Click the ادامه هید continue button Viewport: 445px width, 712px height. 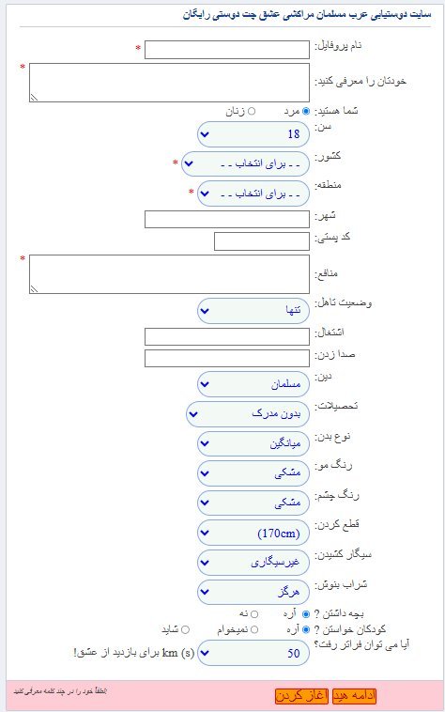tap(354, 696)
